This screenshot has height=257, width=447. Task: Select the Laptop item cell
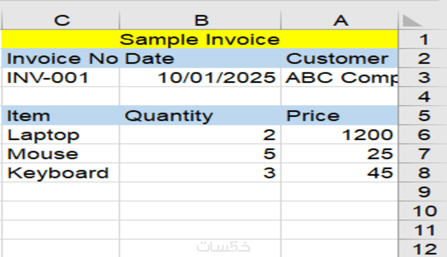(62, 135)
